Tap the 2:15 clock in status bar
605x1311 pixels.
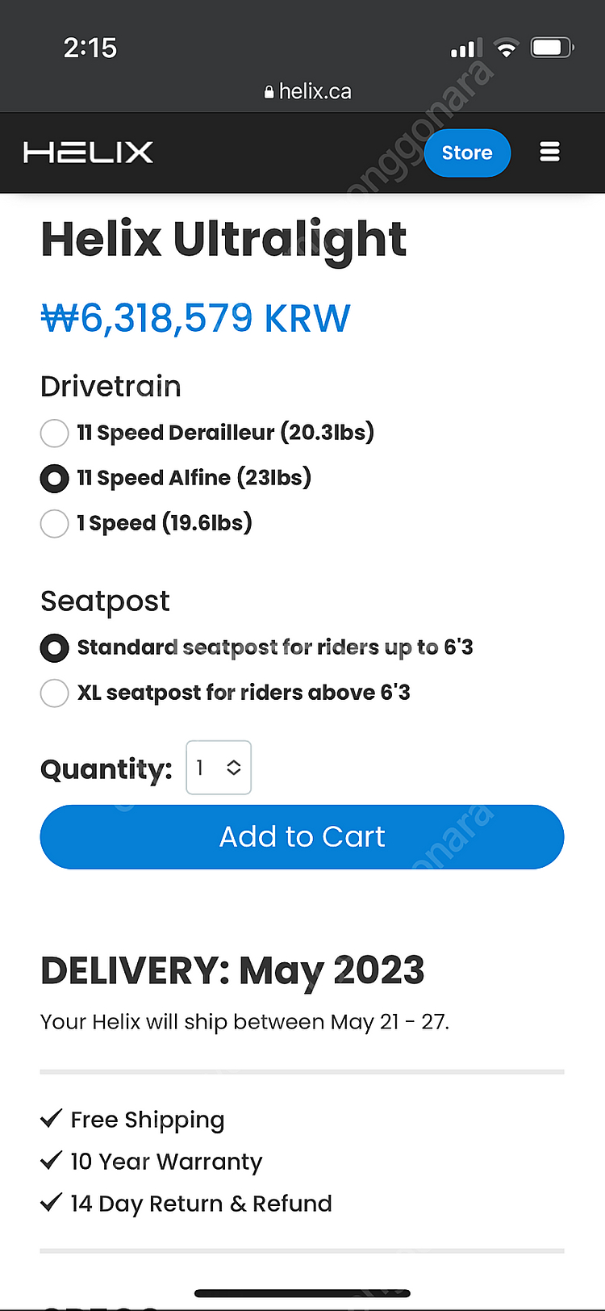coord(90,48)
